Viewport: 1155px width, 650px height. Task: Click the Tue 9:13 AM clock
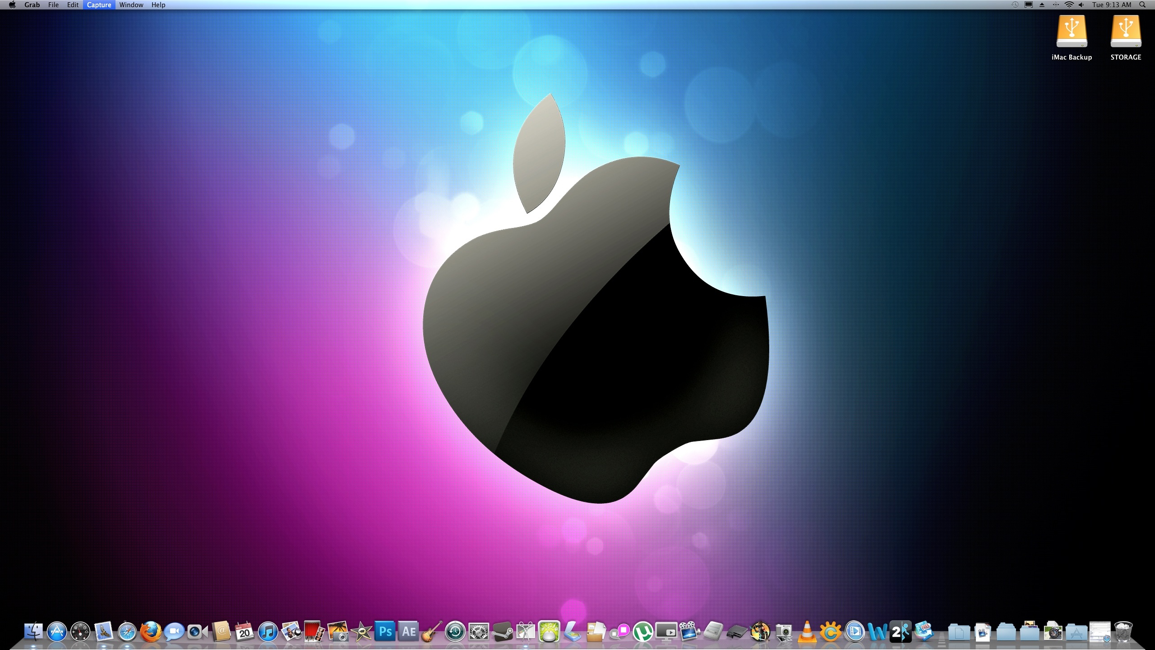(1112, 5)
